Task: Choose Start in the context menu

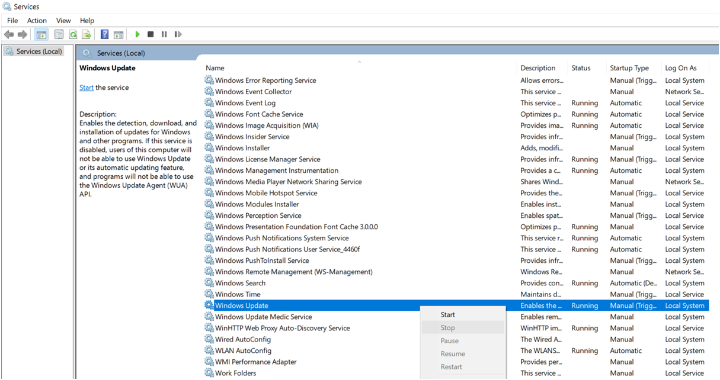Action: click(x=463, y=315)
